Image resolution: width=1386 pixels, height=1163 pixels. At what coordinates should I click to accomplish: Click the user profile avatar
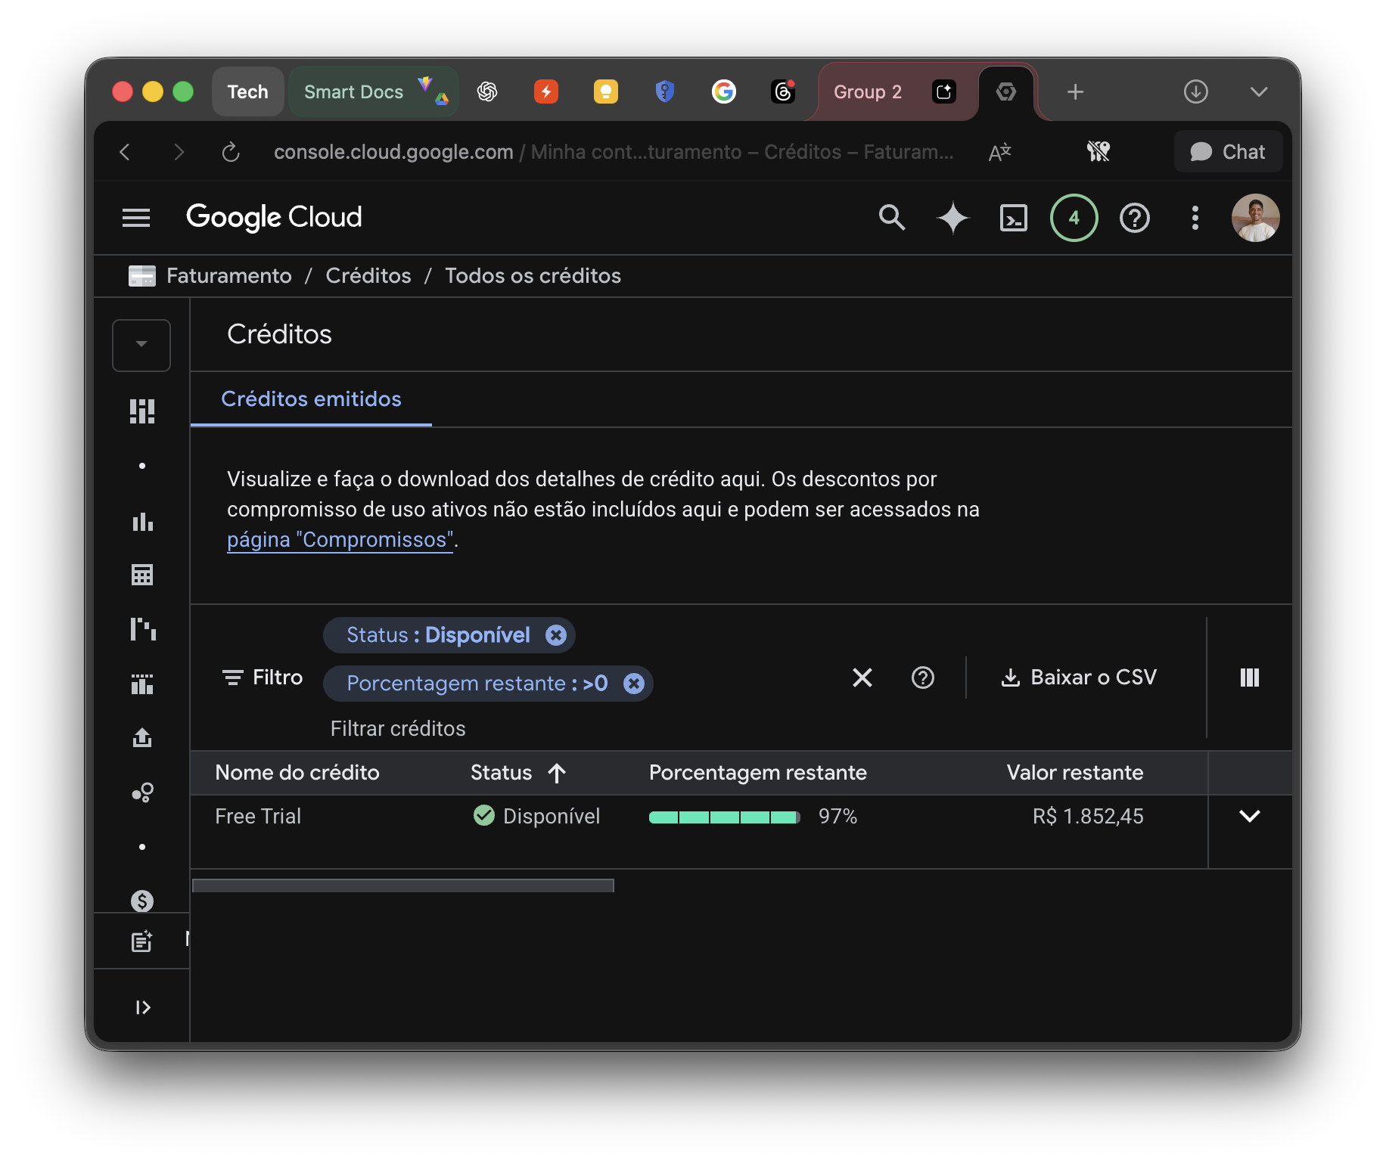[1255, 218]
